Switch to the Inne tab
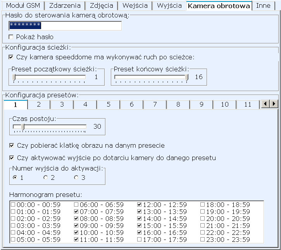The height and width of the screenshot is (250, 281). click(263, 5)
